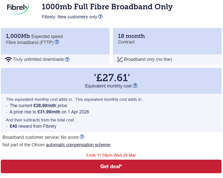Click the Ends 11.59pm Wed 26 Mar text
Image resolution: width=223 pixels, height=178 pixels.
point(111,155)
